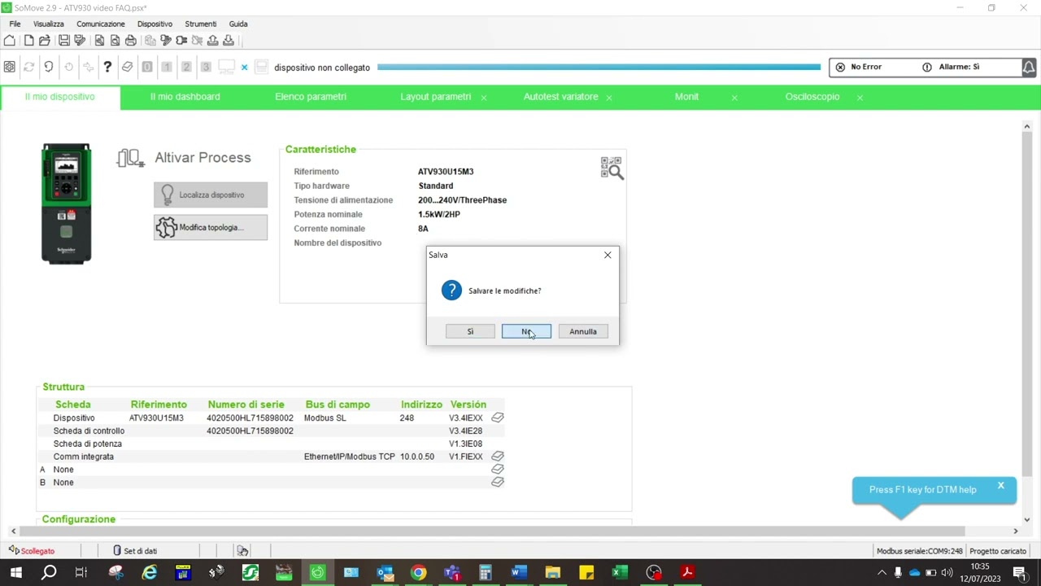Open the settings gear icon at toolbar start

[x=9, y=67]
